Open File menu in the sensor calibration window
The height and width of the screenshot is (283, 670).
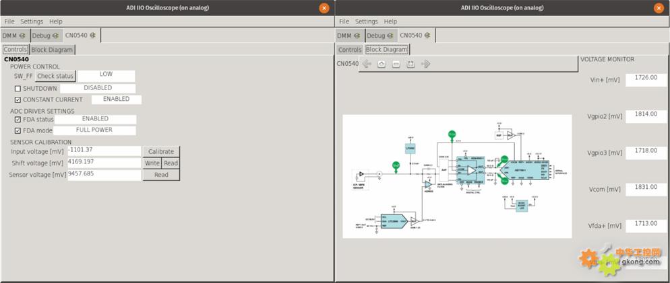coord(9,22)
